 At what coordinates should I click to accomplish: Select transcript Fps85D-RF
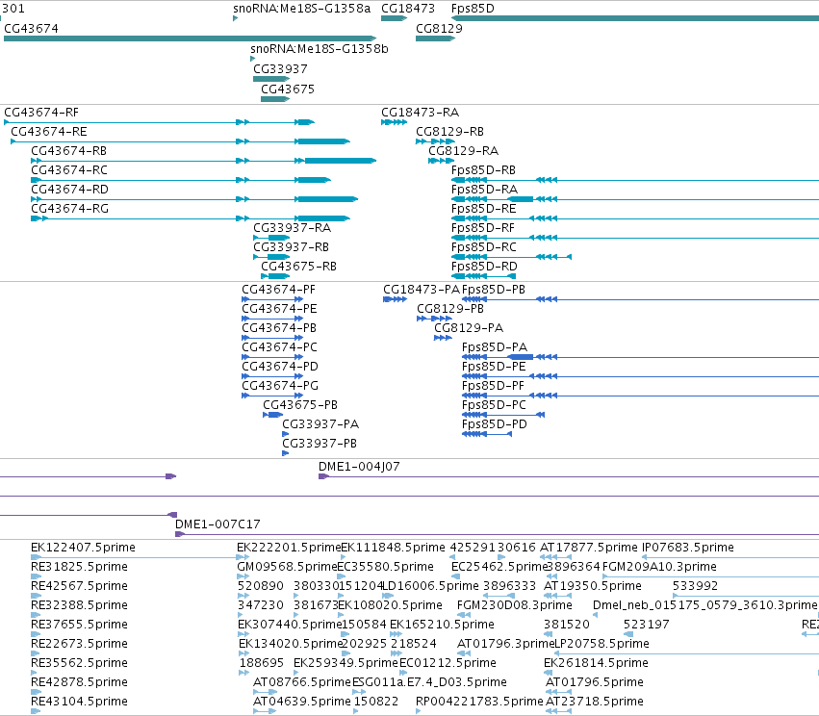(x=635, y=238)
